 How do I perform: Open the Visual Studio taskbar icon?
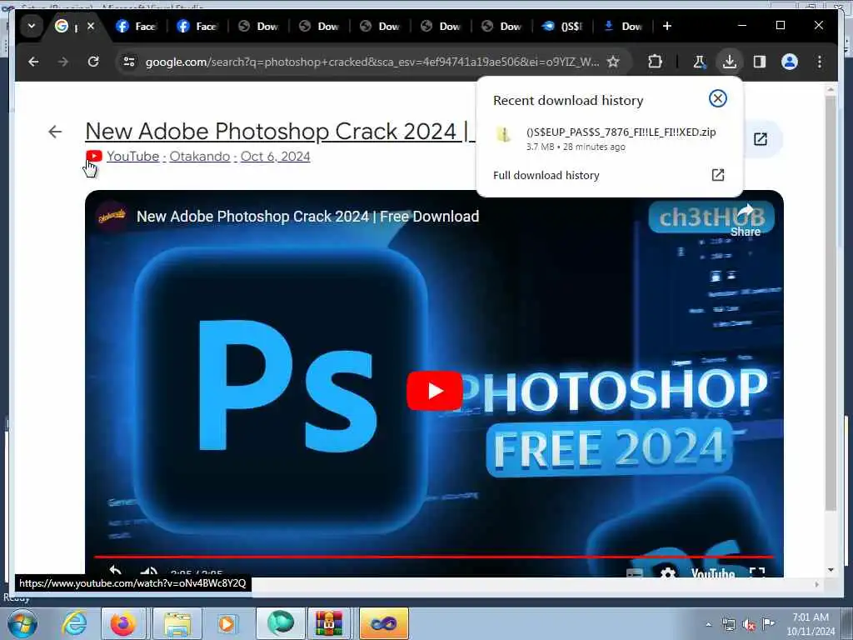[384, 623]
